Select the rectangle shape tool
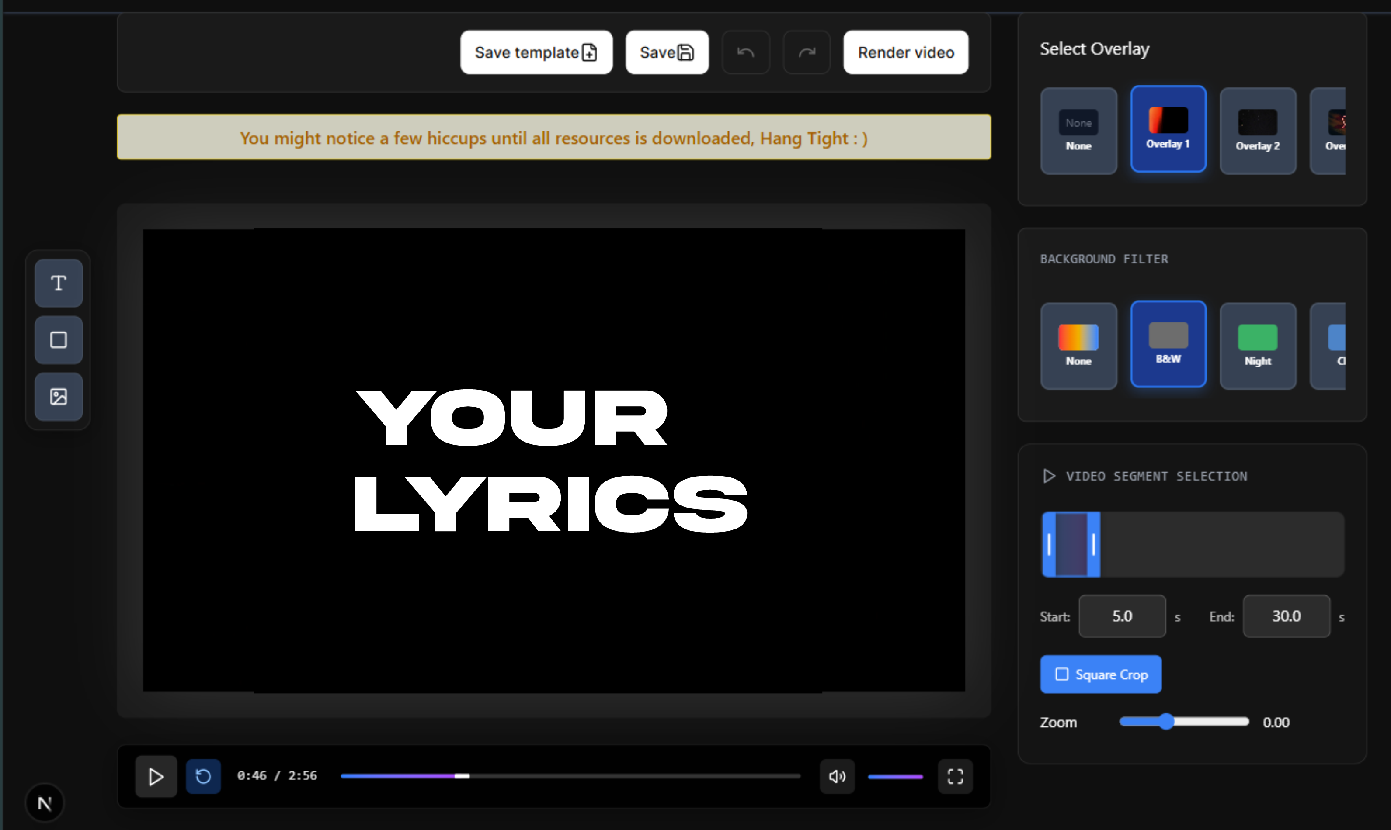This screenshot has height=830, width=1391. [58, 340]
